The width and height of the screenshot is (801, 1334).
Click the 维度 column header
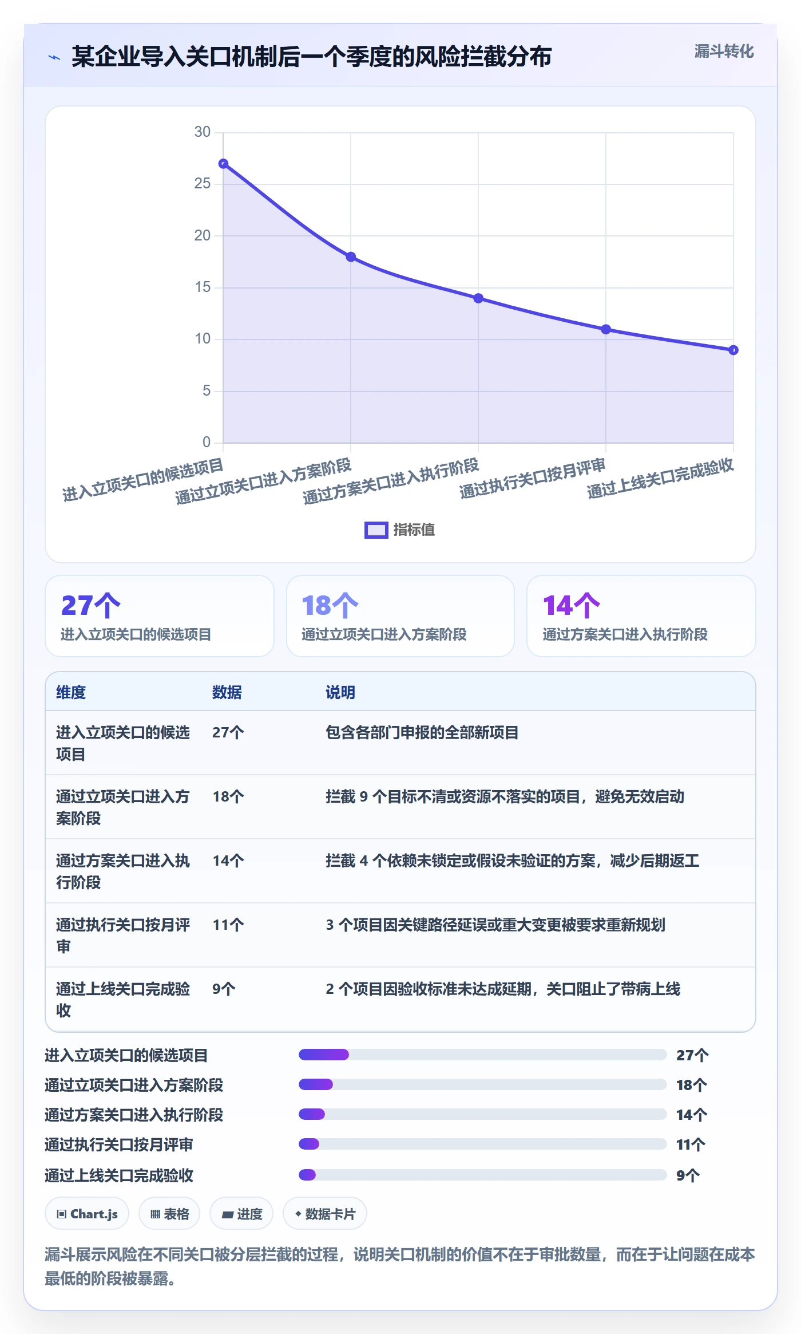coord(71,692)
